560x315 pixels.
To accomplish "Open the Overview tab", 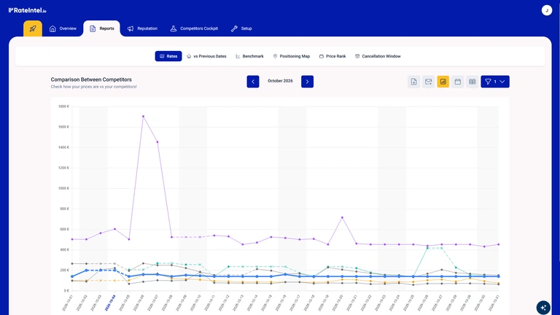I will click(63, 28).
